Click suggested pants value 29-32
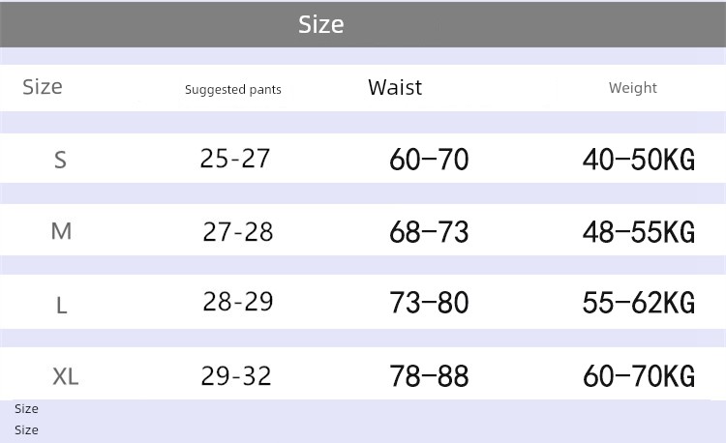This screenshot has height=443, width=726. point(237,375)
